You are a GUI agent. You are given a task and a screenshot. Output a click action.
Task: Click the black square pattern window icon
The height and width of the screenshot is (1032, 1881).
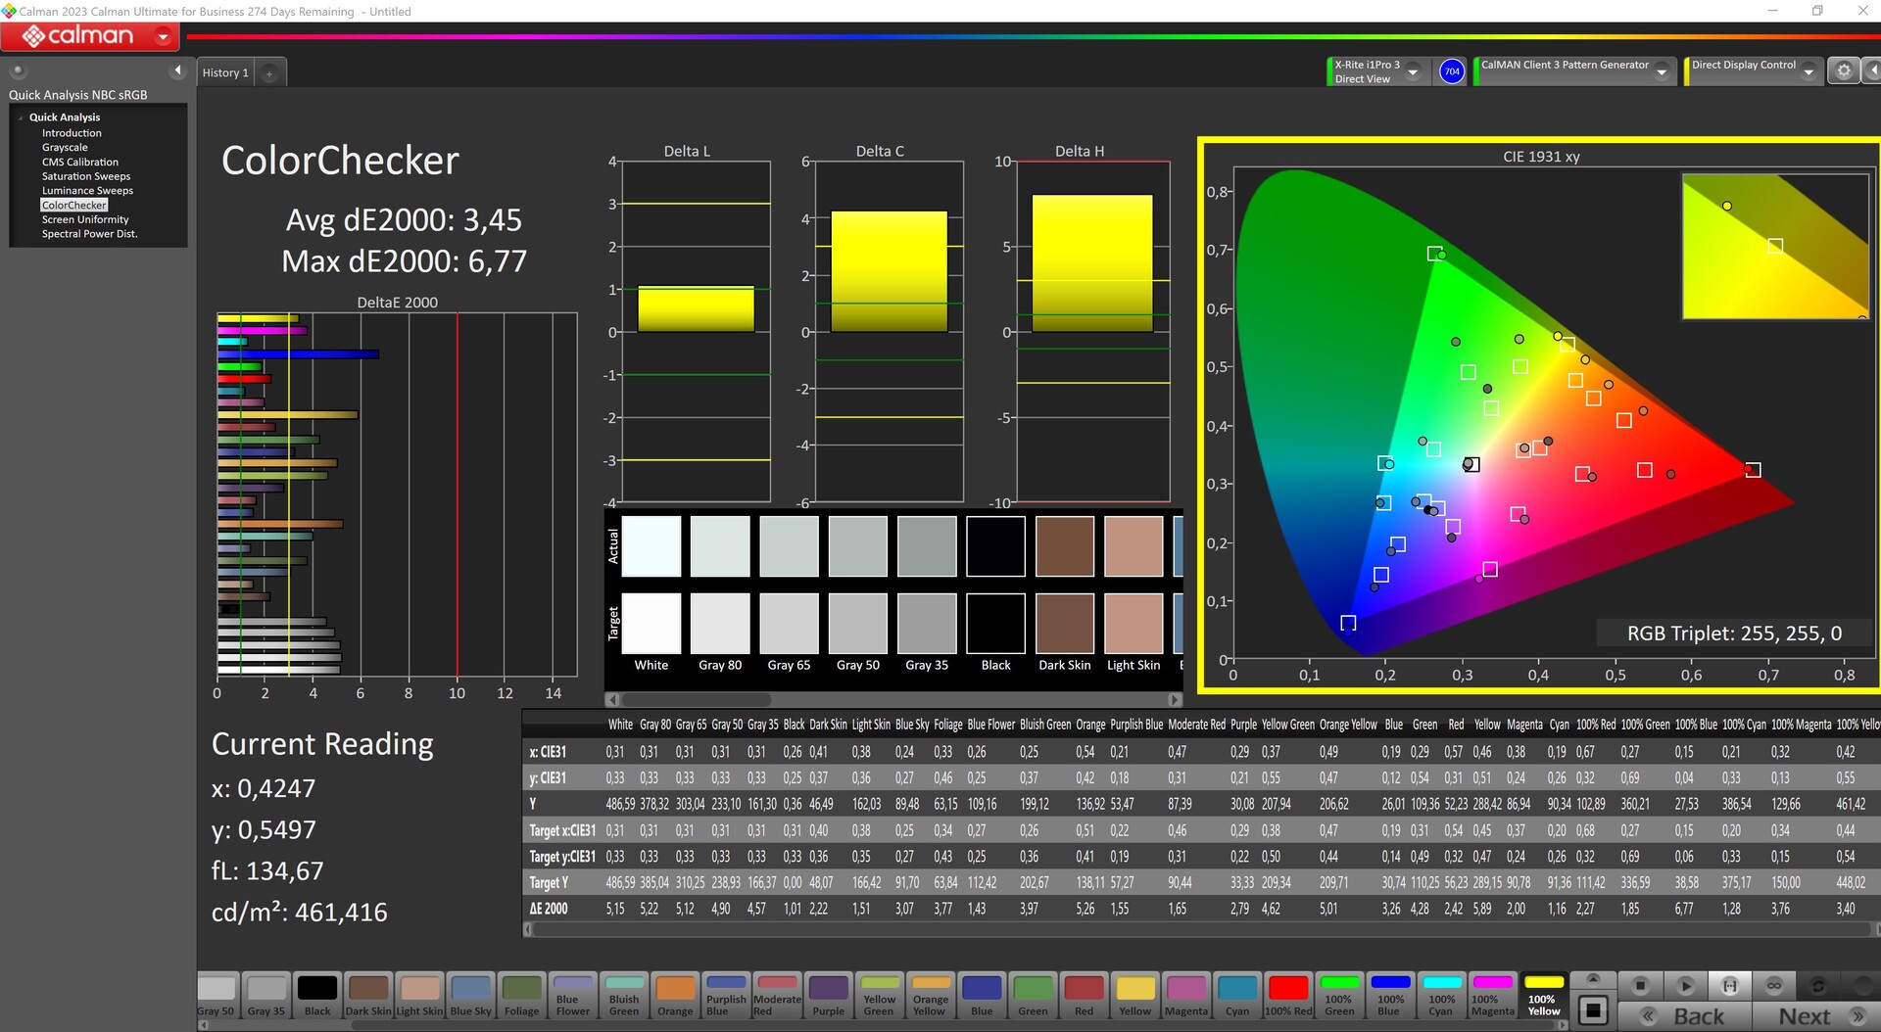tap(1593, 1009)
